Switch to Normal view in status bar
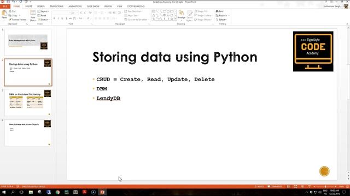The image size is (350, 196). click(x=289, y=186)
